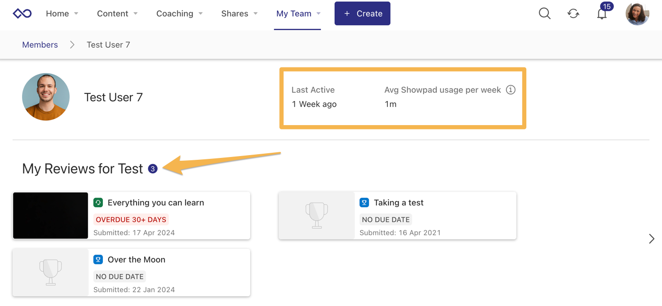662x306 pixels.
Task: Click the blue trophy icon for Over the Moon
Action: [x=98, y=260]
